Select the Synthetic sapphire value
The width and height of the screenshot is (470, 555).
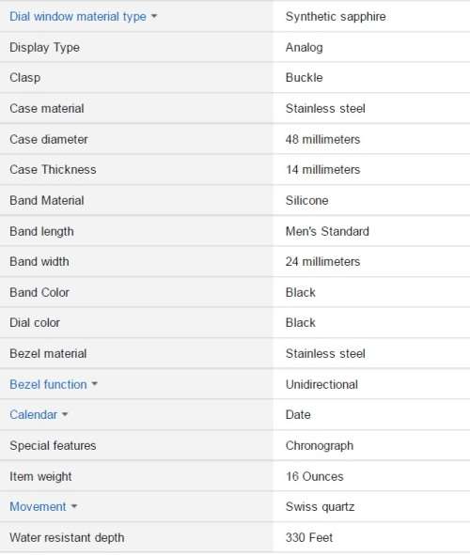click(336, 17)
